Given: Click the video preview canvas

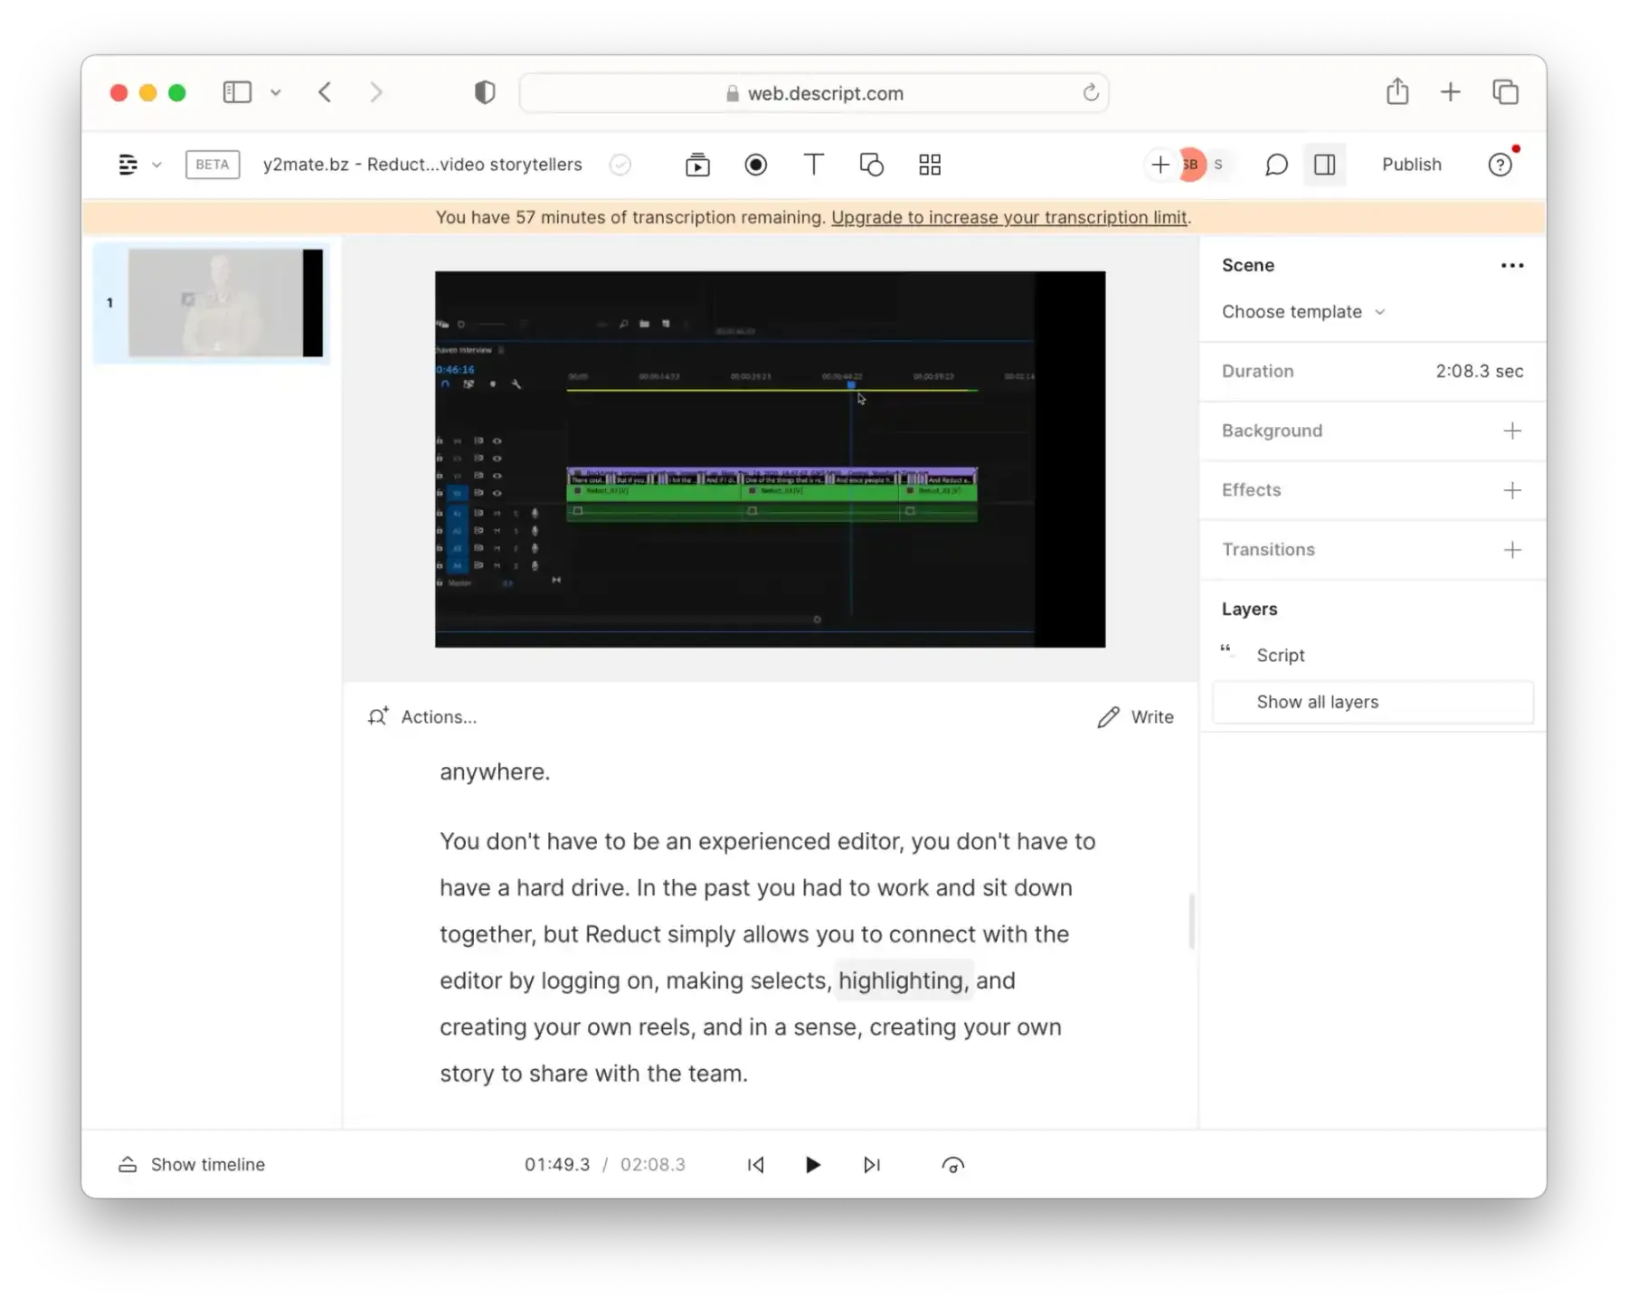Looking at the screenshot, I should (770, 459).
